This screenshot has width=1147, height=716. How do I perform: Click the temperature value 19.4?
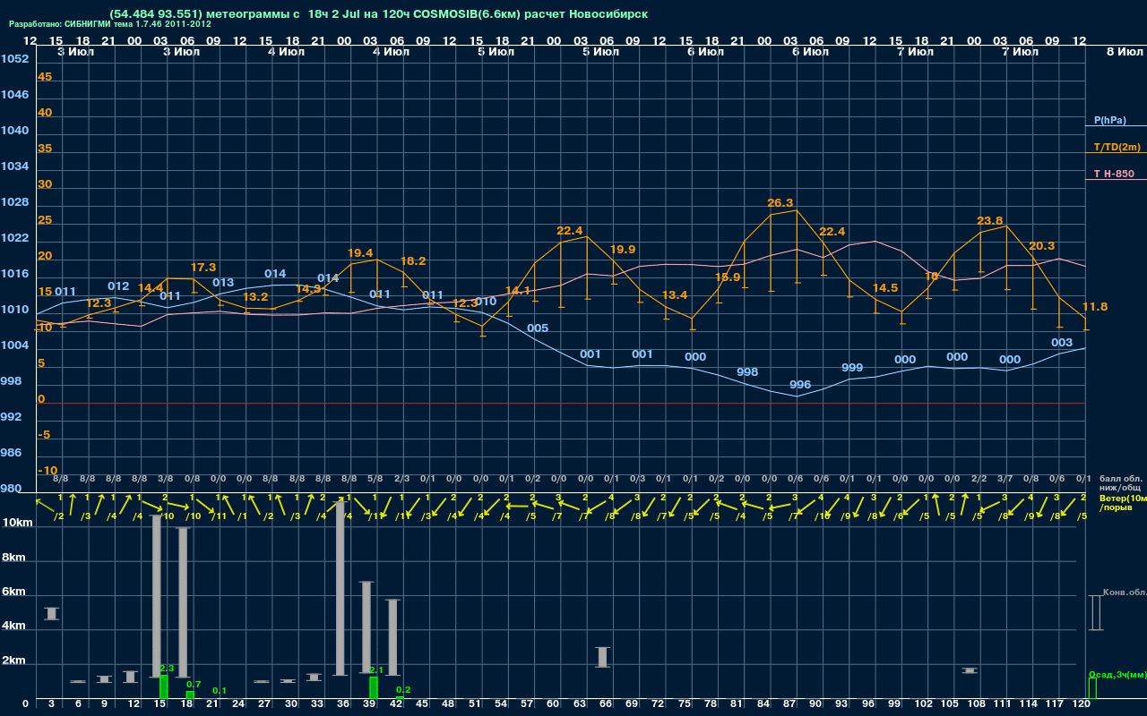click(360, 253)
